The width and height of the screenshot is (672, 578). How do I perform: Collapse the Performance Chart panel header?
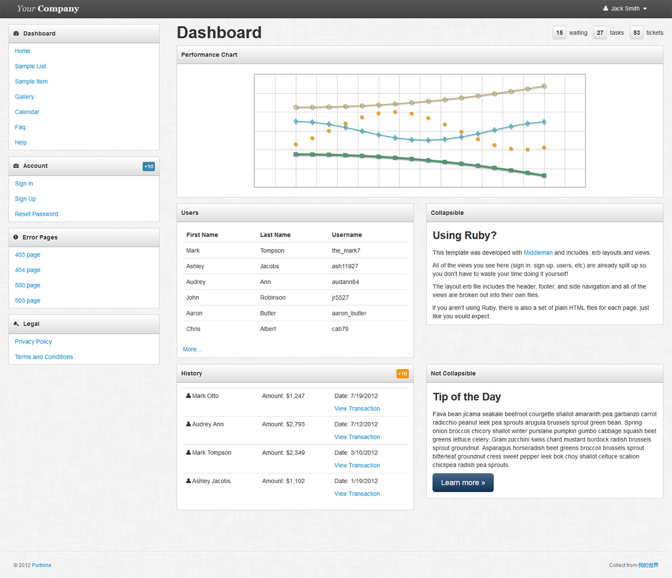coord(420,55)
